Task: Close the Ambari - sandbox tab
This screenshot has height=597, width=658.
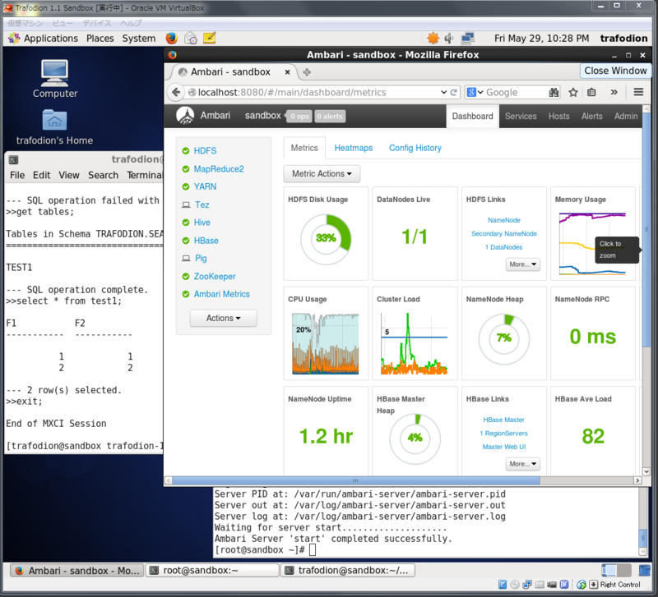Action: point(287,72)
